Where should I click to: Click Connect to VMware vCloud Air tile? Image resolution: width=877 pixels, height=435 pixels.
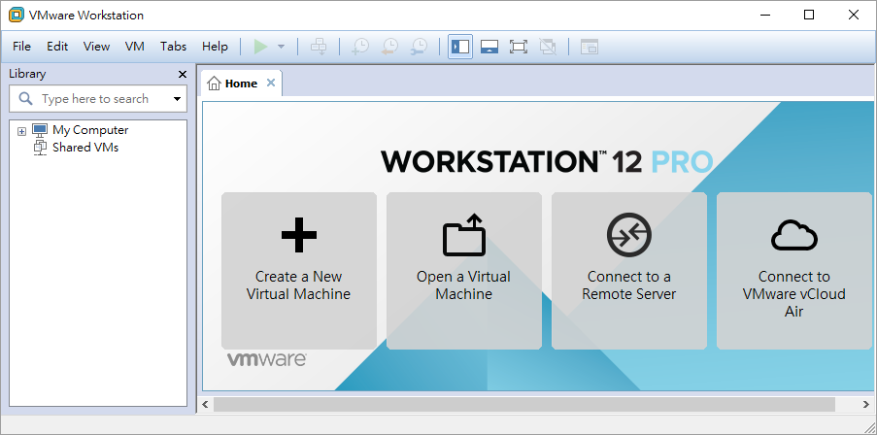[x=794, y=271]
